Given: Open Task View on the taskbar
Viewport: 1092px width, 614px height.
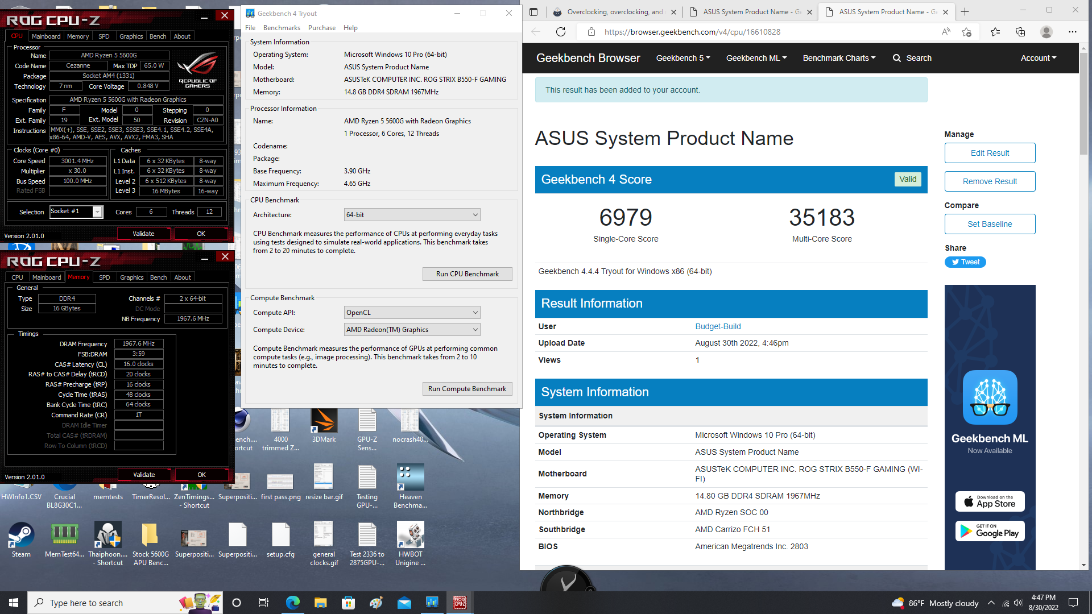Looking at the screenshot, I should (x=263, y=603).
